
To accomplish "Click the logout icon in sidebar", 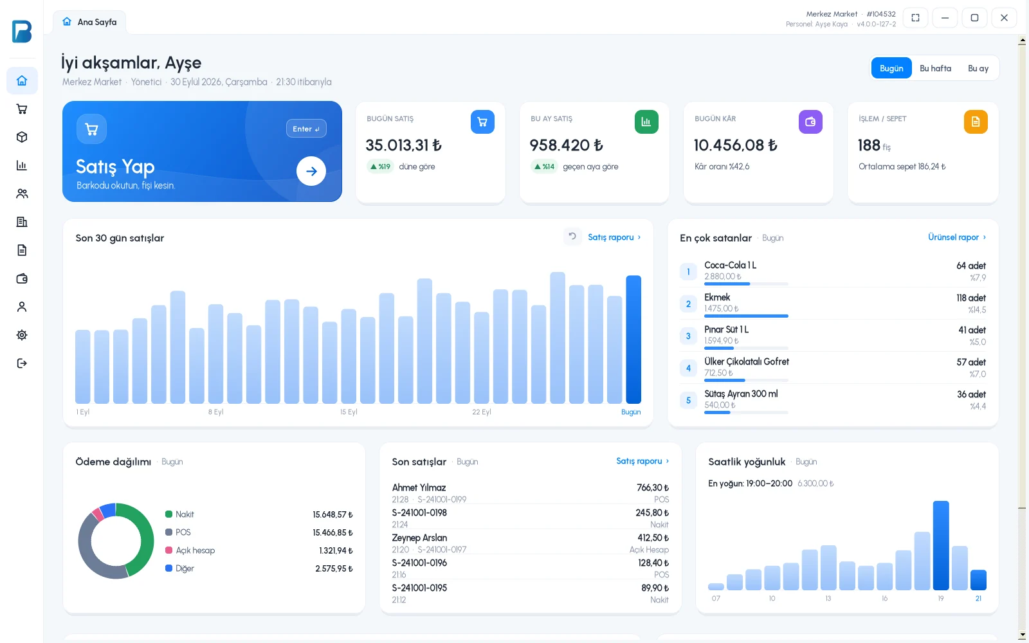I will [x=22, y=363].
